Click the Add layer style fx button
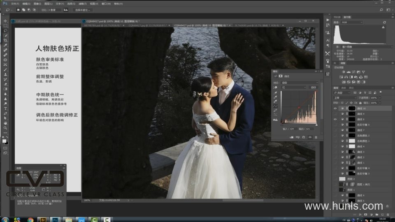Viewport: 395px width, 222px height. pos(360,215)
